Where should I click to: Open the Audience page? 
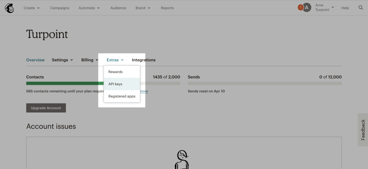point(118,8)
